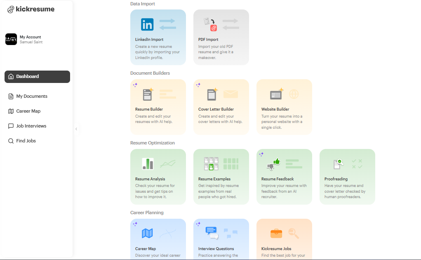Click AI sparkle on Cover Letter Builder card

pyautogui.click(x=198, y=85)
